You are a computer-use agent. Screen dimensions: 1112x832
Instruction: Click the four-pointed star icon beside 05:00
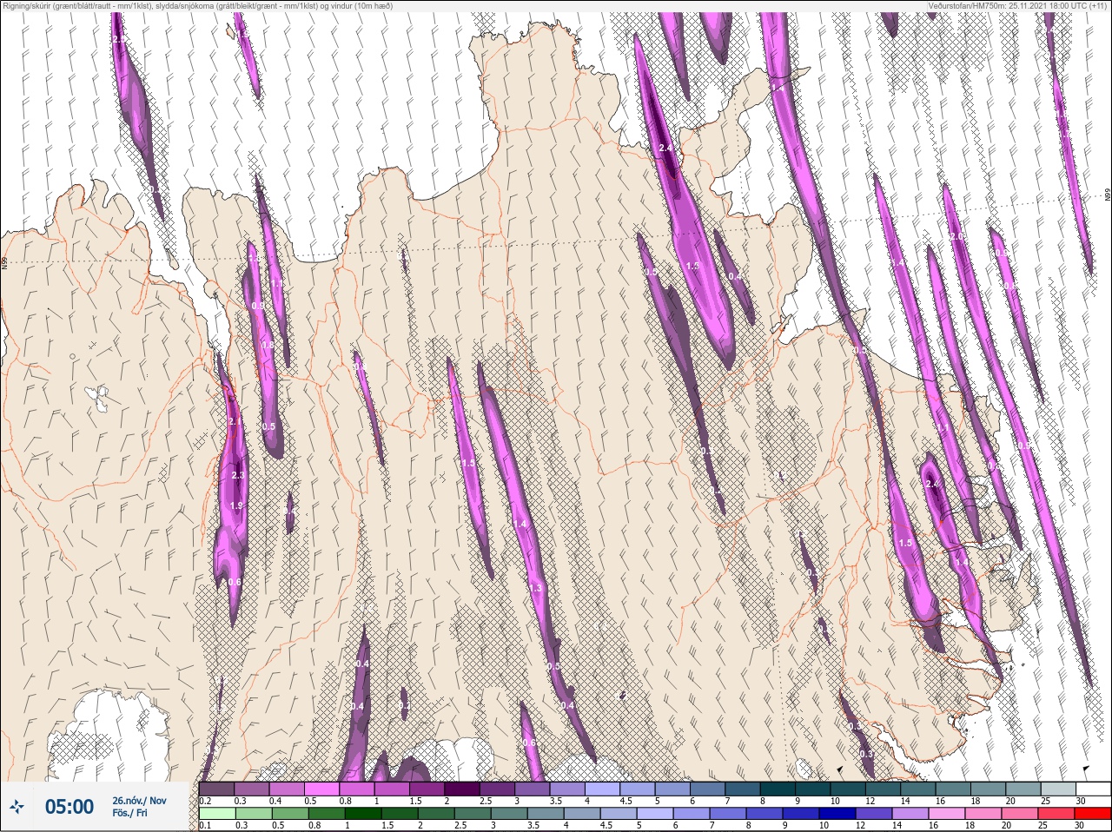[x=17, y=808]
